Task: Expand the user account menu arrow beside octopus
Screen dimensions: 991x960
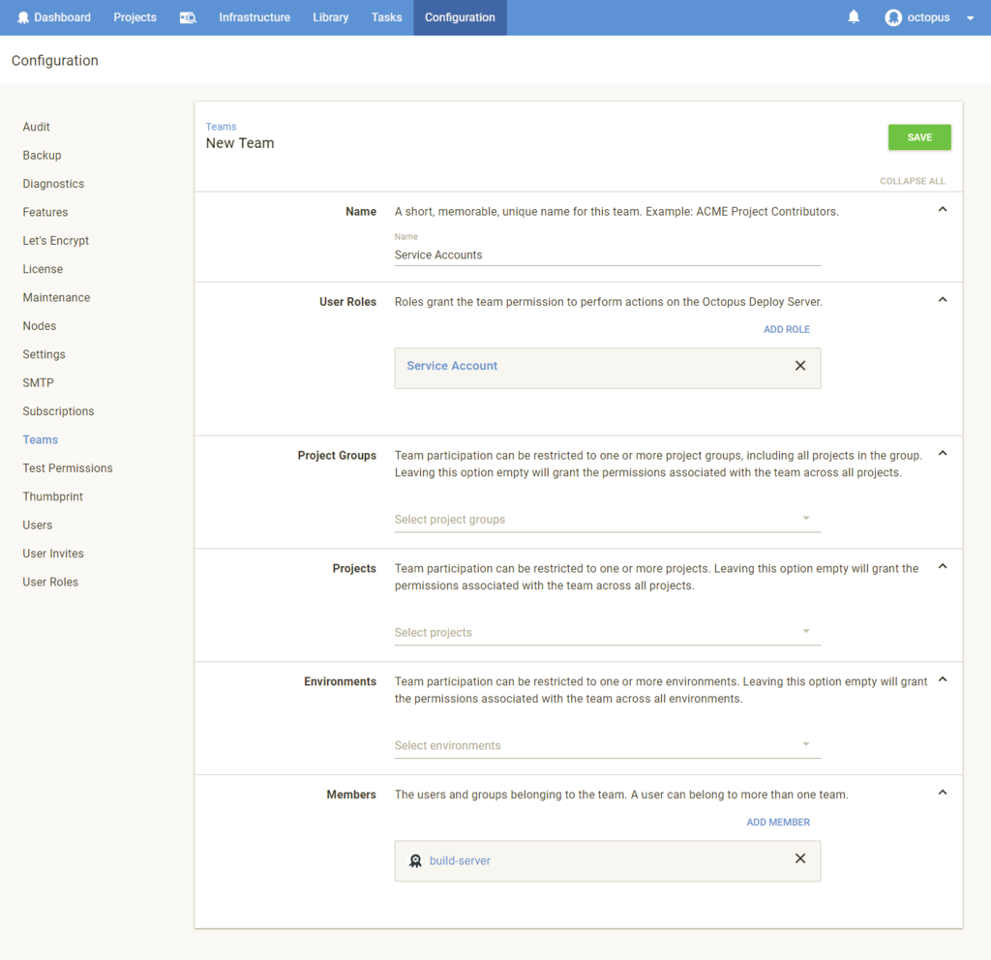Action: point(971,17)
